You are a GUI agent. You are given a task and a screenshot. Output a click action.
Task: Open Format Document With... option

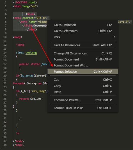click(x=83, y=65)
